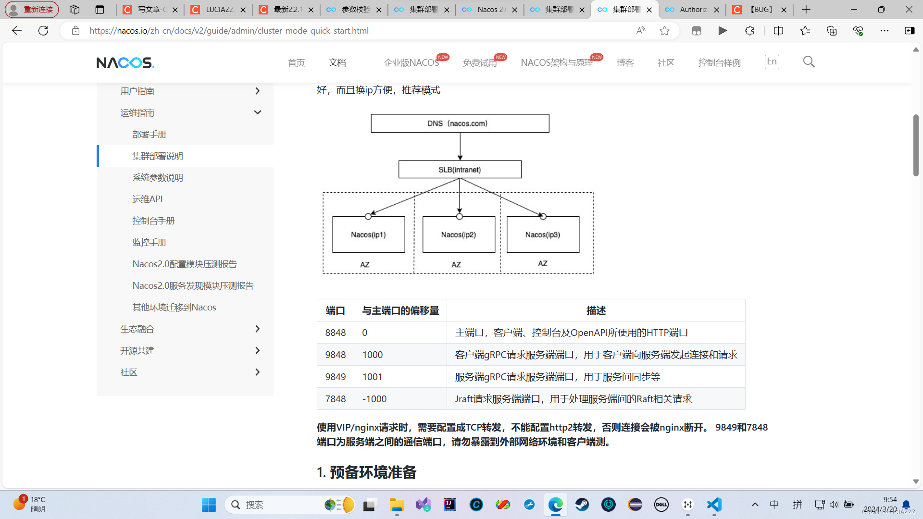This screenshot has height=519, width=923.
Task: Select the 9848 port cell
Action: tap(336, 355)
